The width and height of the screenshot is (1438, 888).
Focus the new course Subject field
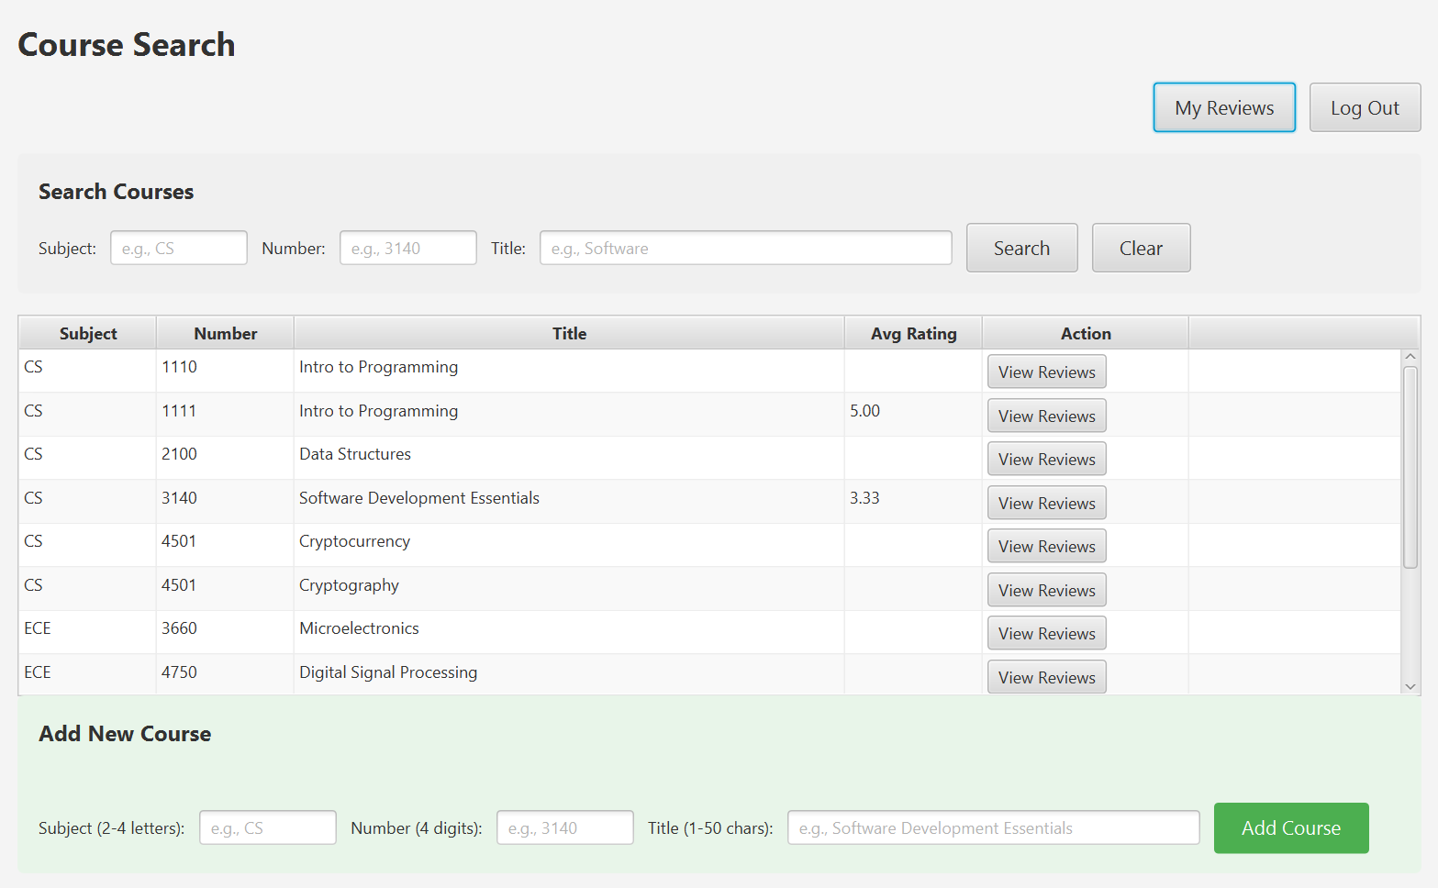[x=268, y=828]
